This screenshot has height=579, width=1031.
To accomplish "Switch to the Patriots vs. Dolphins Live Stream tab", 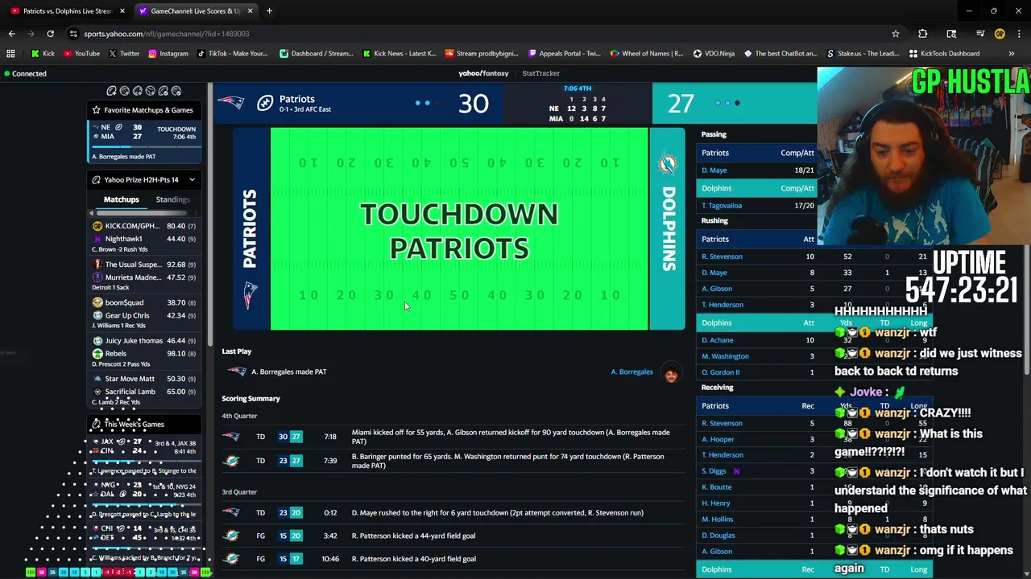I will [x=68, y=11].
